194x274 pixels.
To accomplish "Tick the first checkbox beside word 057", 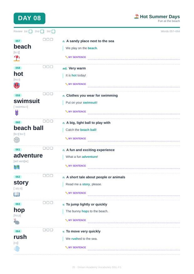I will [44, 39].
